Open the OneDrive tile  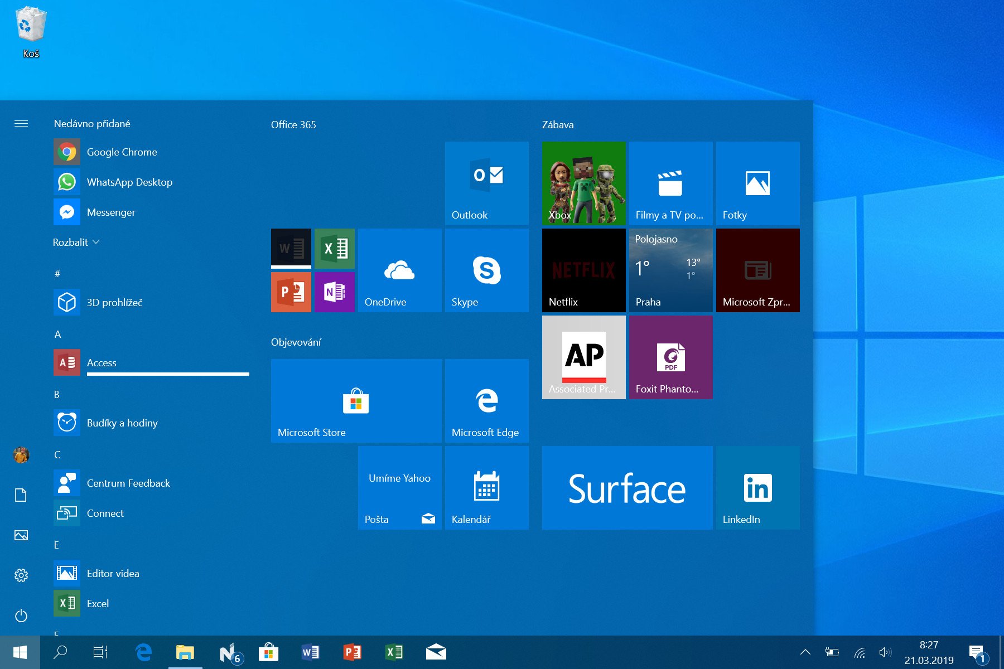click(399, 270)
